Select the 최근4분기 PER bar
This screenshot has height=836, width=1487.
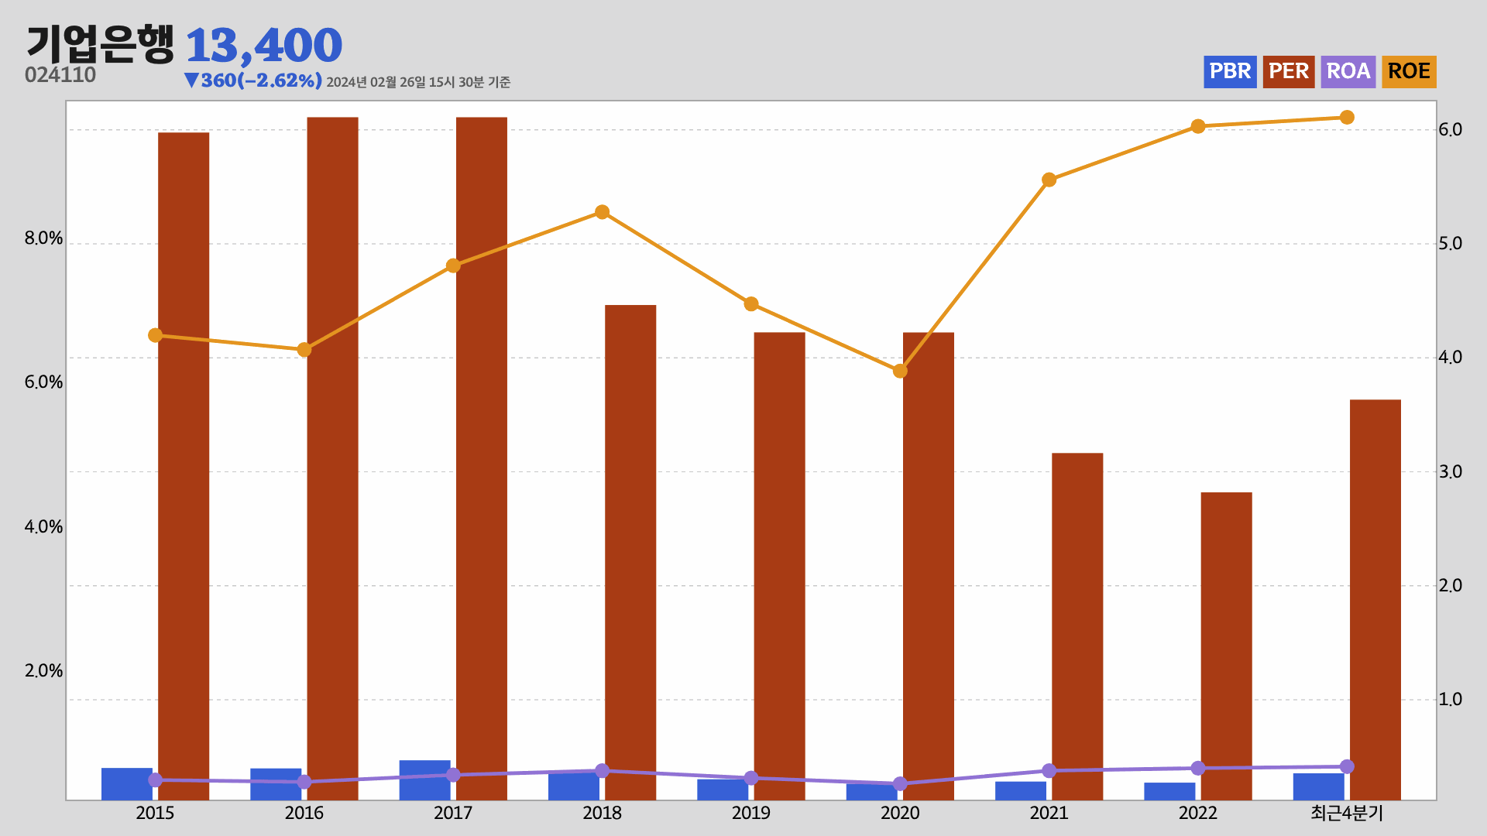(x=1375, y=600)
